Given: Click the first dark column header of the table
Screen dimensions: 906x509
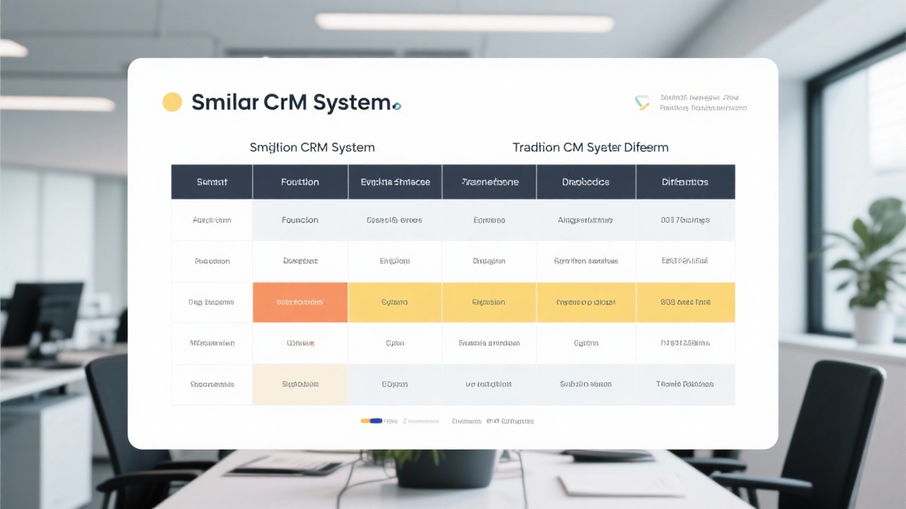Looking at the screenshot, I should 212,182.
